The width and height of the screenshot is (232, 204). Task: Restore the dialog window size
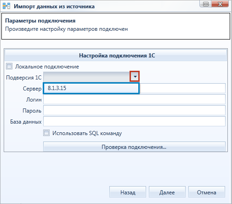point(206,4)
